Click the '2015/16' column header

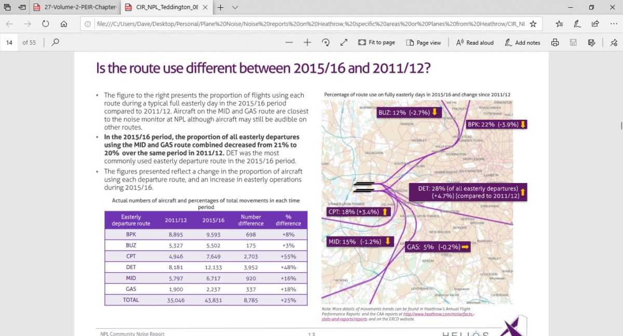[x=213, y=220]
